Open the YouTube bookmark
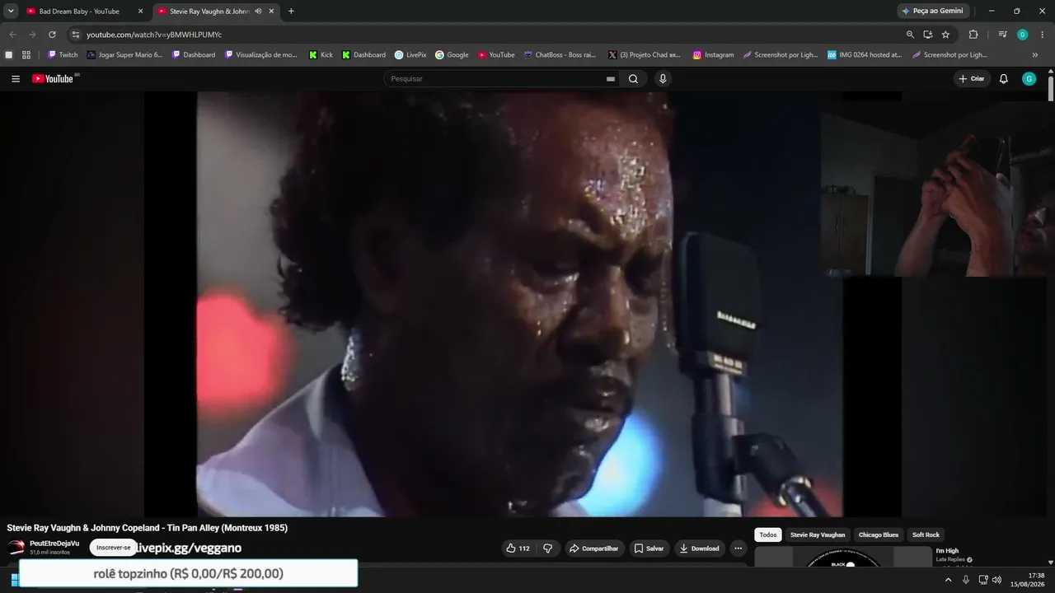 tap(496, 55)
